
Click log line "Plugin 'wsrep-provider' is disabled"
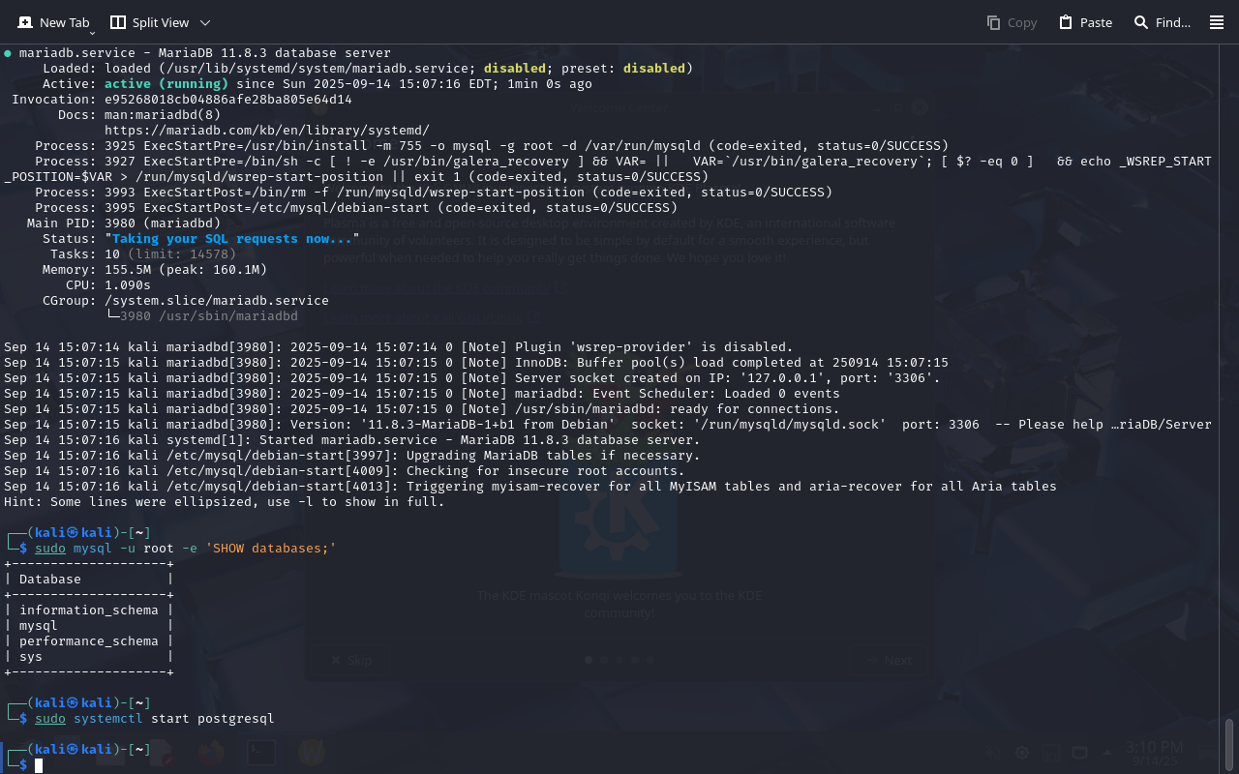click(x=399, y=346)
